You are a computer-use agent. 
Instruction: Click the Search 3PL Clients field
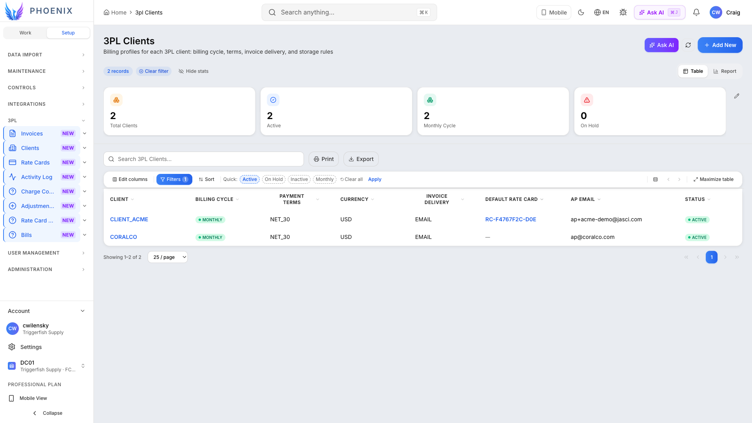(204, 159)
